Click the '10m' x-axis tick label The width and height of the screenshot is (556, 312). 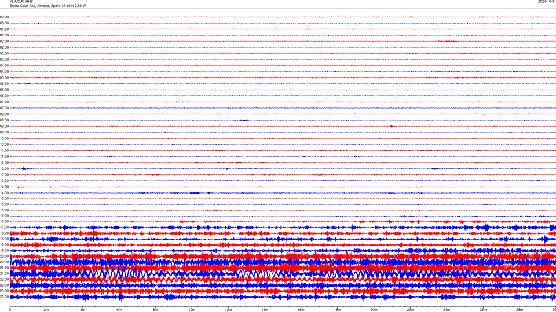pos(192,310)
